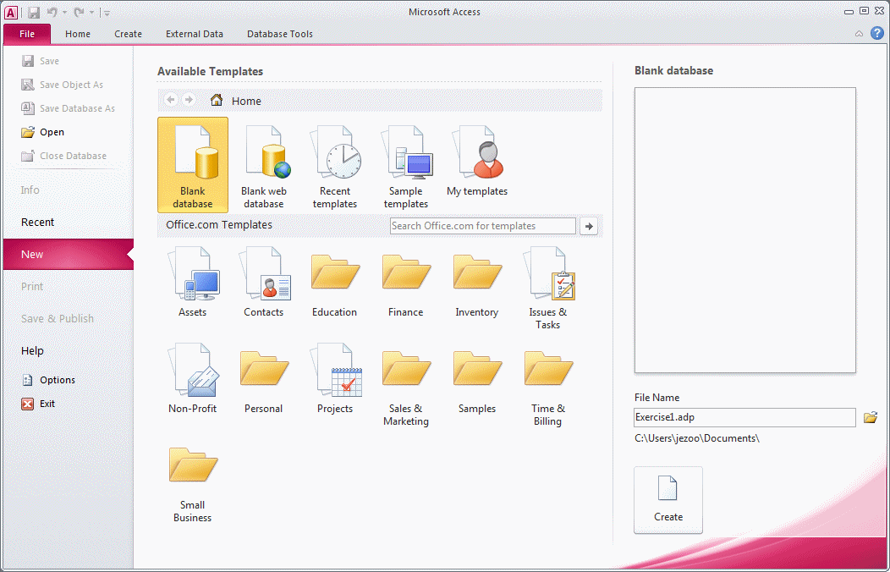Click the Home breadcrumb label
The height and width of the screenshot is (572, 890).
246,101
